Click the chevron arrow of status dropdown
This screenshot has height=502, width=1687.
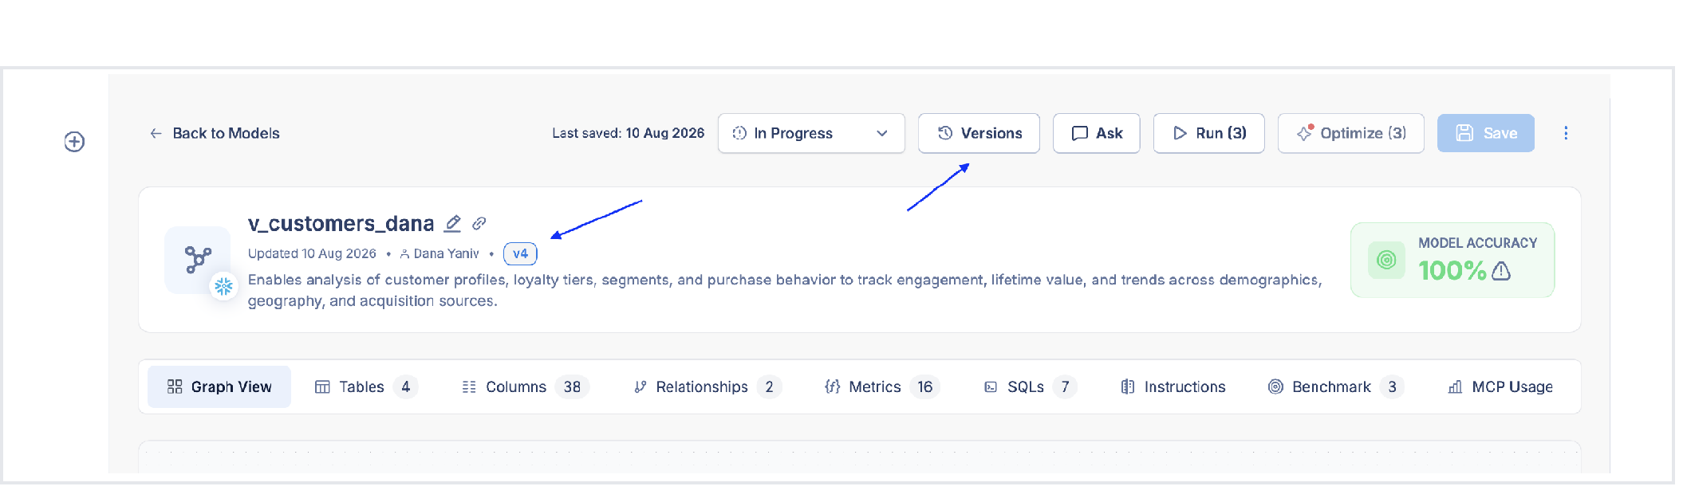point(882,133)
